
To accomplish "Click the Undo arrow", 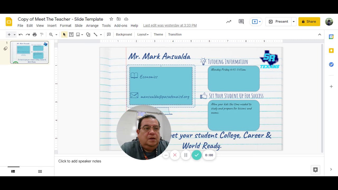I will tap(21, 35).
